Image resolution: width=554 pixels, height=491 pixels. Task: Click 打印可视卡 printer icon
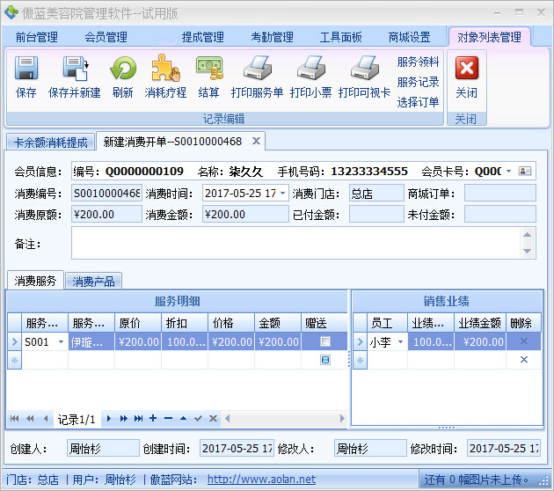(x=364, y=70)
